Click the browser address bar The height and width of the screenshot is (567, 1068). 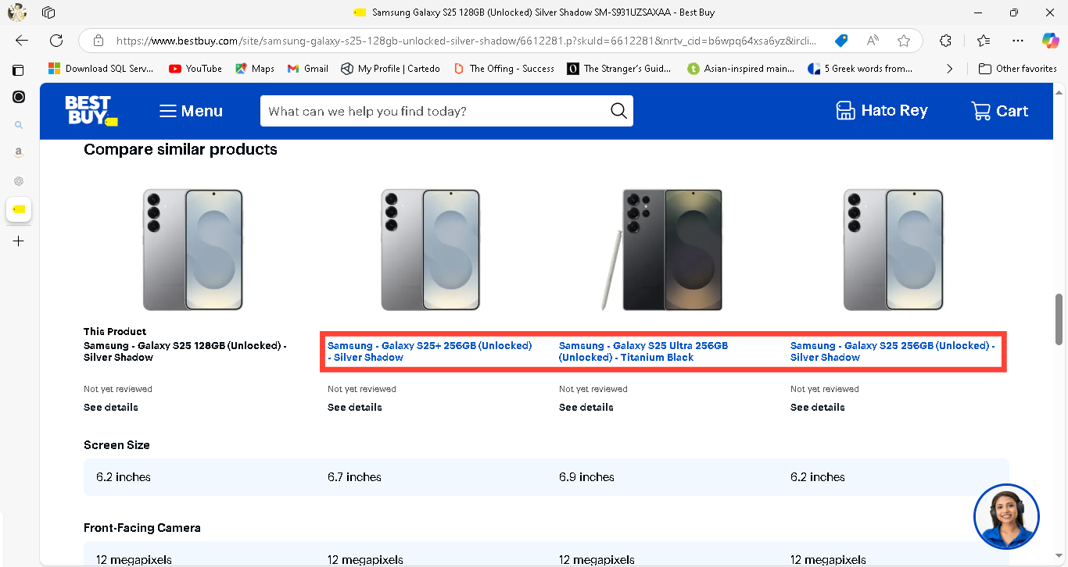(465, 41)
